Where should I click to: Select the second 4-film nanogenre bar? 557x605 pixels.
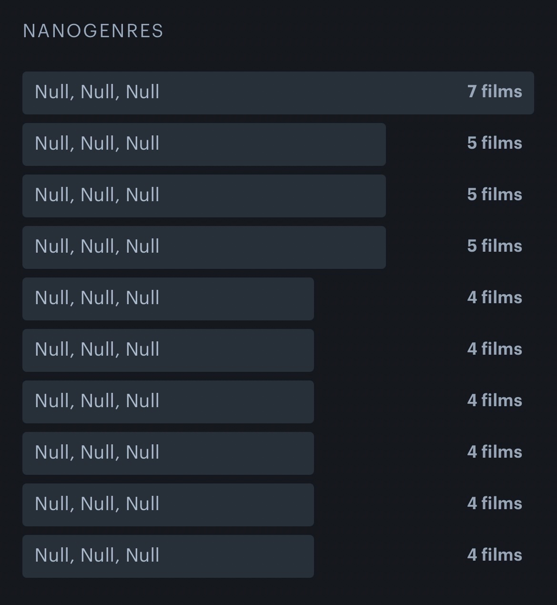click(168, 350)
